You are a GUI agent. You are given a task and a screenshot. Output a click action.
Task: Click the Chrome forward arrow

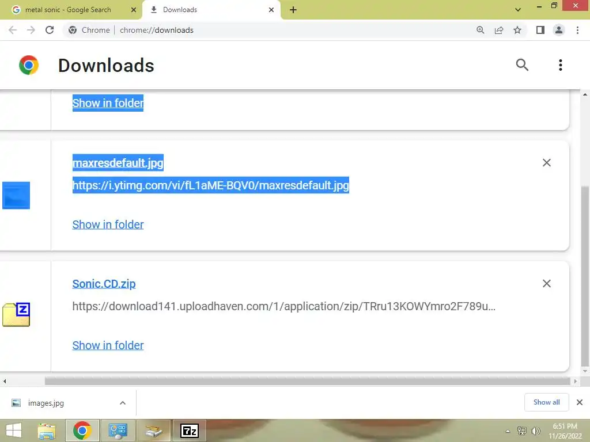pyautogui.click(x=31, y=30)
